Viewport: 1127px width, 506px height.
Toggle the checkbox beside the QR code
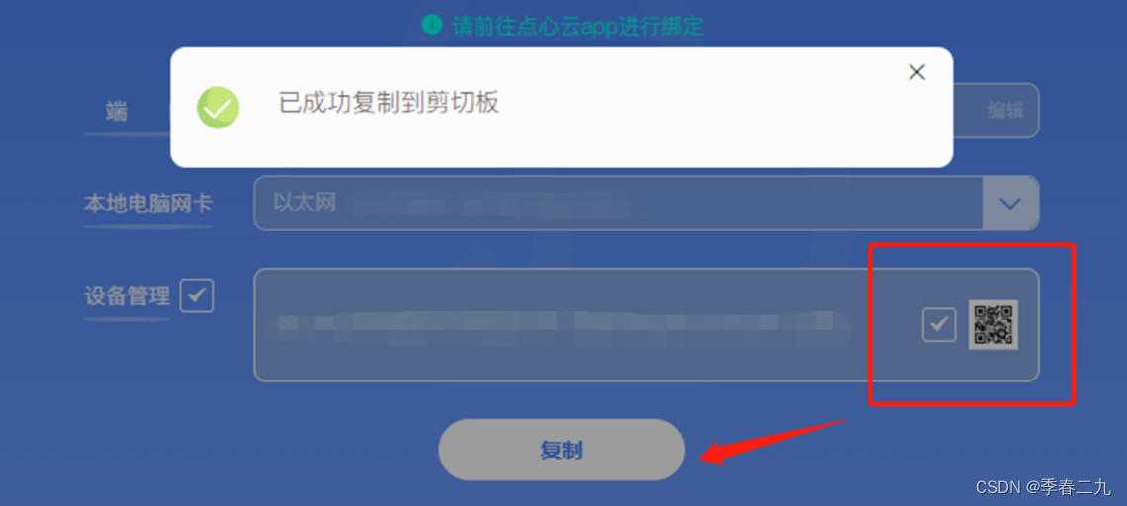click(939, 325)
